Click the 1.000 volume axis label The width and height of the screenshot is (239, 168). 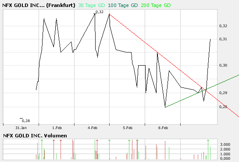click(225, 154)
